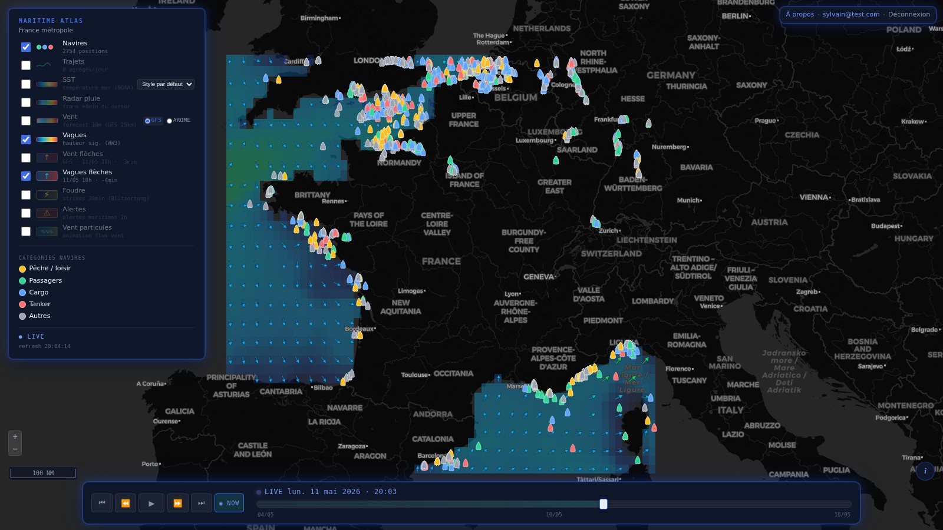This screenshot has width=943, height=530.
Task: Click the blue Cargo legend dot
Action: pyautogui.click(x=22, y=293)
